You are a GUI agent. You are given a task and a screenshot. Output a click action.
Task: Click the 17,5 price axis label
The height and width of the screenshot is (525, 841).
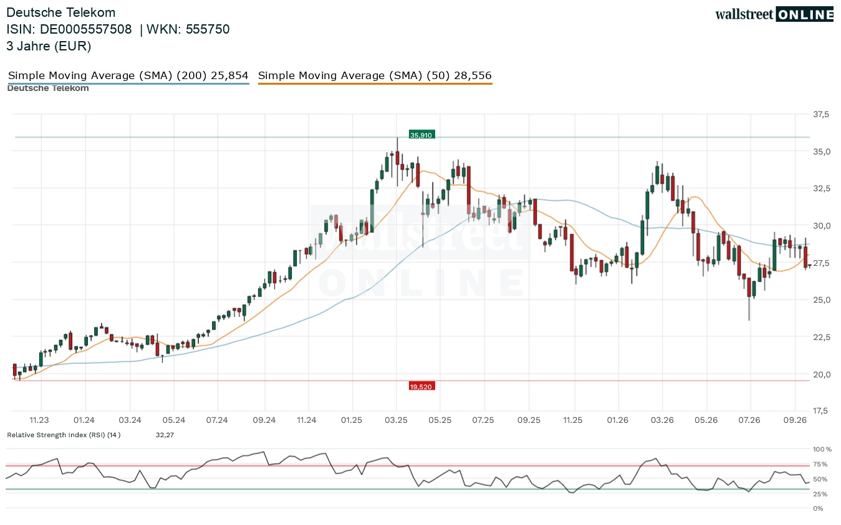(821, 411)
